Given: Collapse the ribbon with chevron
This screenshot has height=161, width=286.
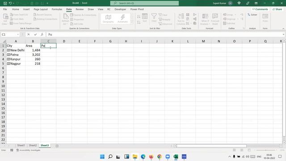Looking at the screenshot, I should tap(283, 29).
